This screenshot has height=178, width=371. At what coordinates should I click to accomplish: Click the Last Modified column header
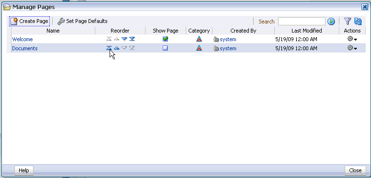point(307,31)
